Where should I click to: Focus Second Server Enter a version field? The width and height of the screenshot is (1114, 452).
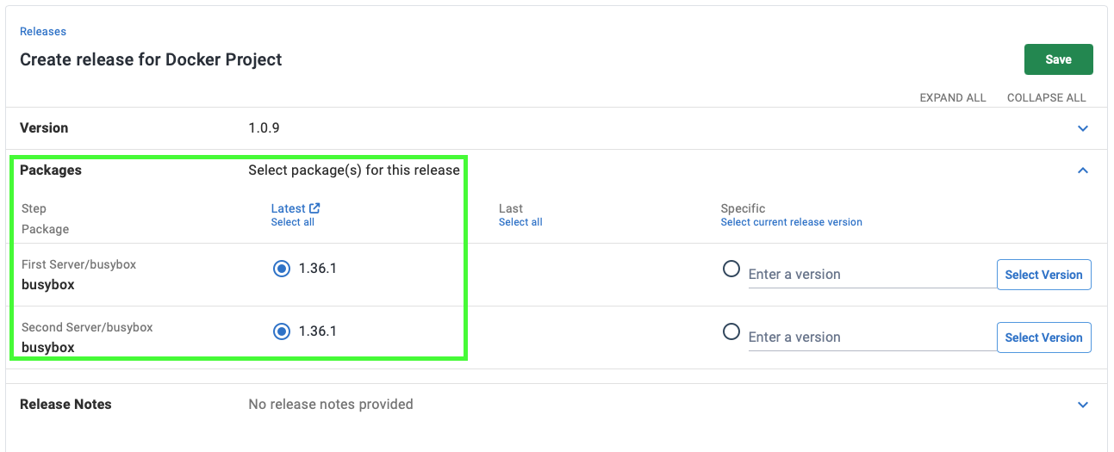click(872, 337)
